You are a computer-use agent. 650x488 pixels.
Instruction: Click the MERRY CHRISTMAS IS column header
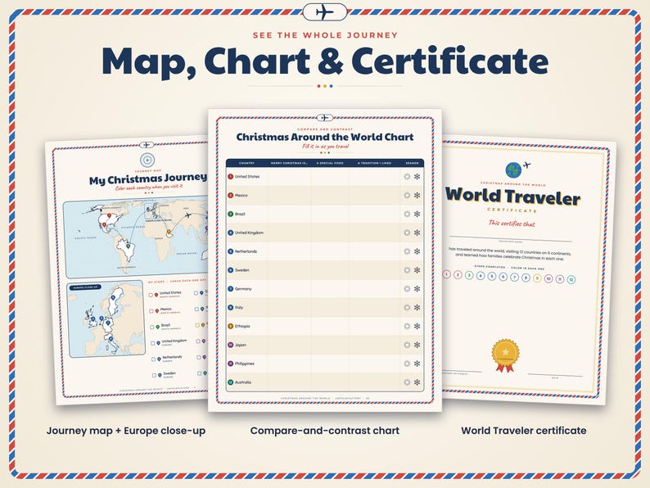[x=289, y=163]
